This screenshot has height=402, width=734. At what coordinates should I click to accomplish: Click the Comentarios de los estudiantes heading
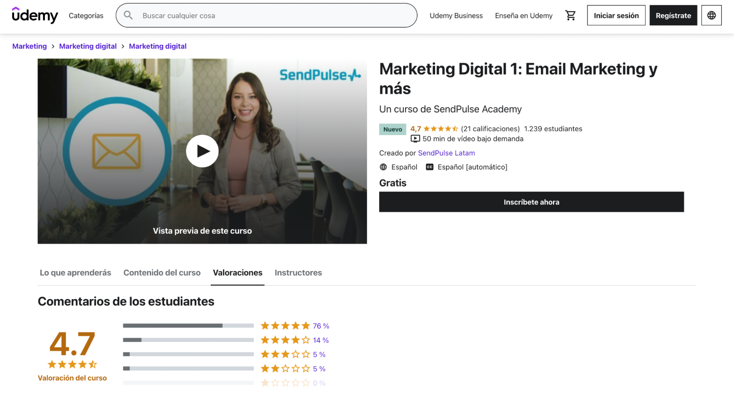(x=126, y=301)
